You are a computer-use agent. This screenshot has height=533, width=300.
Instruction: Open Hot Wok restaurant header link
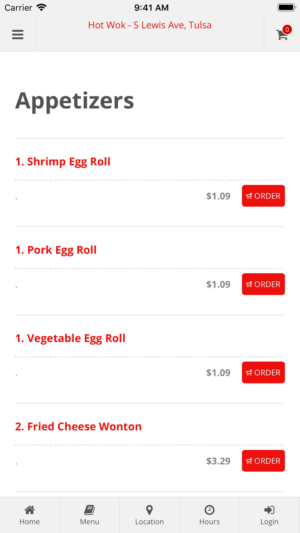tap(150, 25)
